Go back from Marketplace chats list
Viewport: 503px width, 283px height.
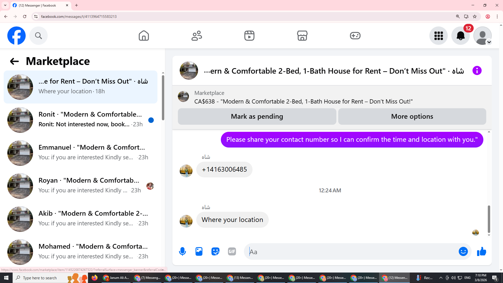point(14,61)
